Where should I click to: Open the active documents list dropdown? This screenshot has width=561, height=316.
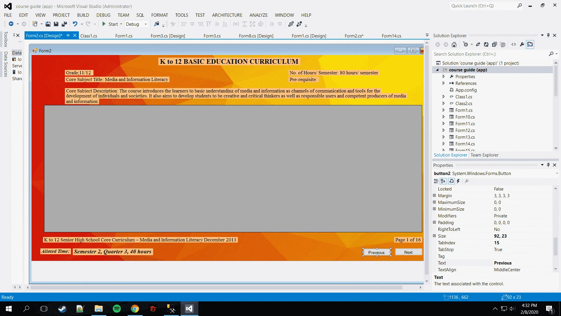click(427, 35)
